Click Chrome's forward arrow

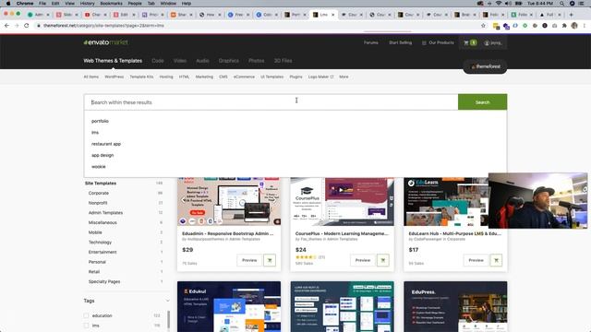[x=17, y=26]
